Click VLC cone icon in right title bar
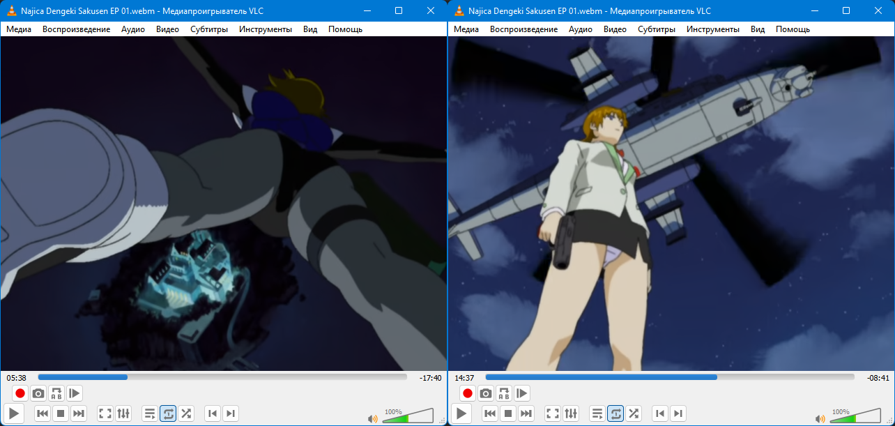This screenshot has width=895, height=426. (x=459, y=11)
